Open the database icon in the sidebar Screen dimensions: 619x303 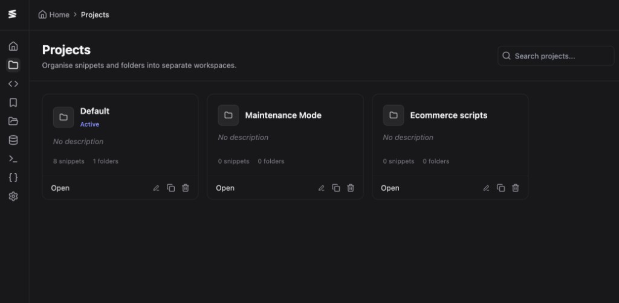[13, 140]
